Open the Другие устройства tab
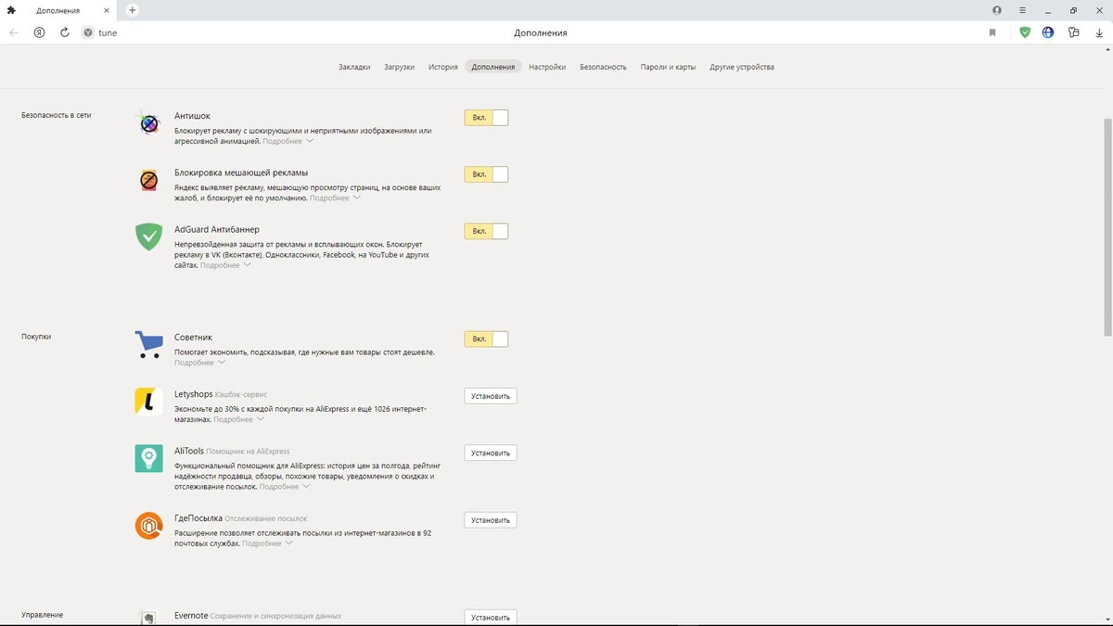 tap(742, 67)
